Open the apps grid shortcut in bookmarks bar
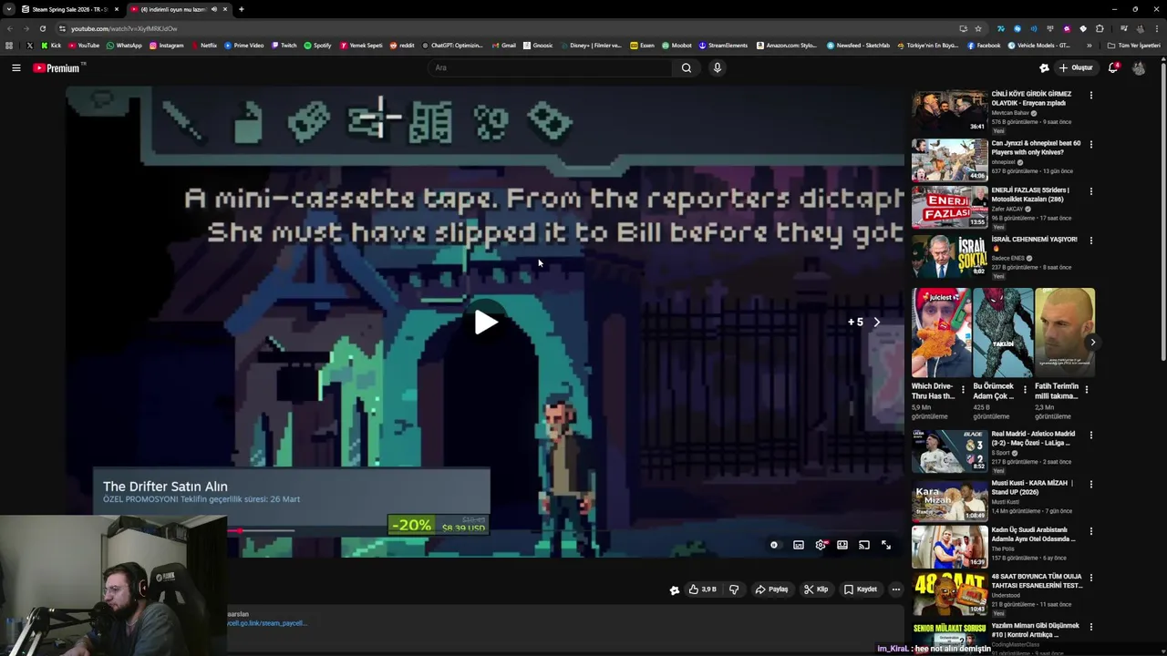 [x=9, y=45]
